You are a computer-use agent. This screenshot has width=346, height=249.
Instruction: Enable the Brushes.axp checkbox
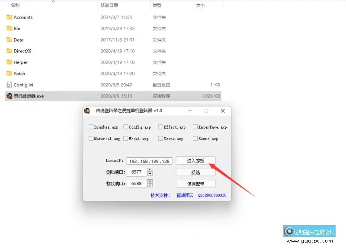coord(91,127)
